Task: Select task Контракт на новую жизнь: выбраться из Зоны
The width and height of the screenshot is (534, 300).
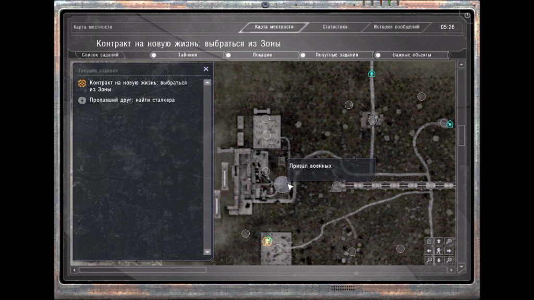Action: coord(138,86)
